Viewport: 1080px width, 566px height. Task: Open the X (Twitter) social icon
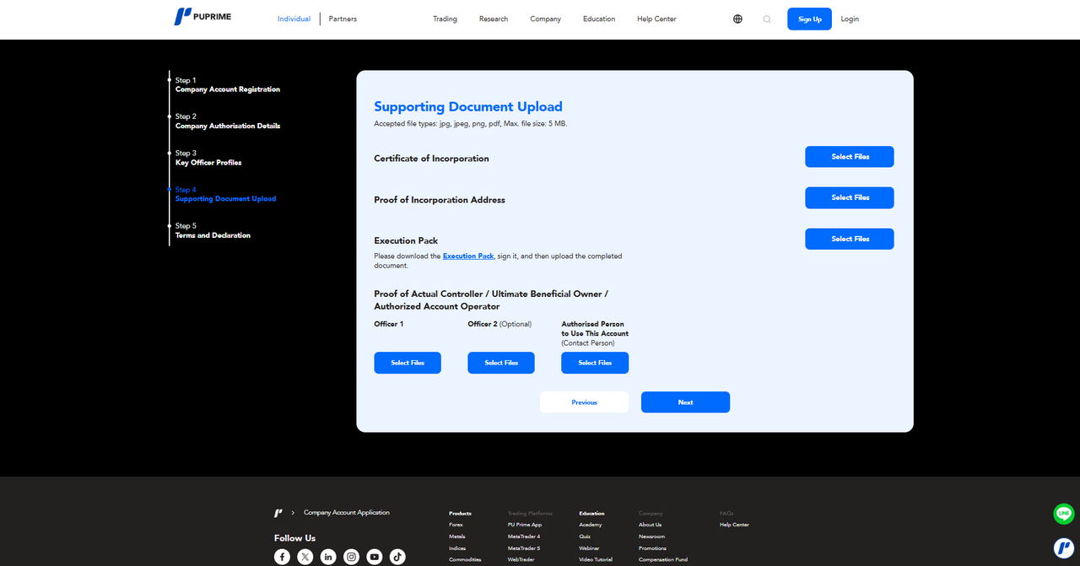pyautogui.click(x=305, y=557)
